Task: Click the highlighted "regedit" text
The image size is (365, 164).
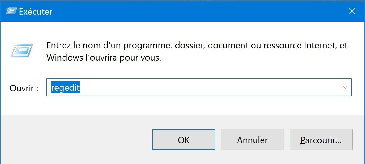Action: click(x=66, y=87)
